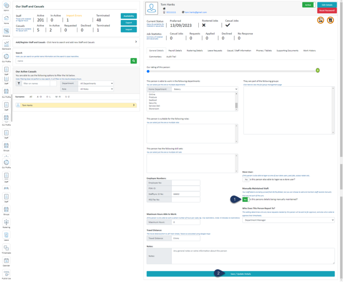This screenshot has height=282, width=343.
Task: Open the All Departments filter dropdown
Action: click(x=96, y=84)
